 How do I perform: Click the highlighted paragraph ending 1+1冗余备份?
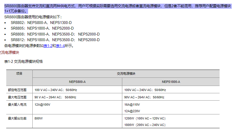[x=118, y=8]
